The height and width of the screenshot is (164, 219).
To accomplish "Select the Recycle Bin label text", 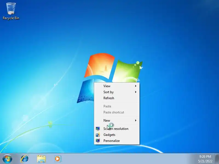I will pyautogui.click(x=11, y=18).
